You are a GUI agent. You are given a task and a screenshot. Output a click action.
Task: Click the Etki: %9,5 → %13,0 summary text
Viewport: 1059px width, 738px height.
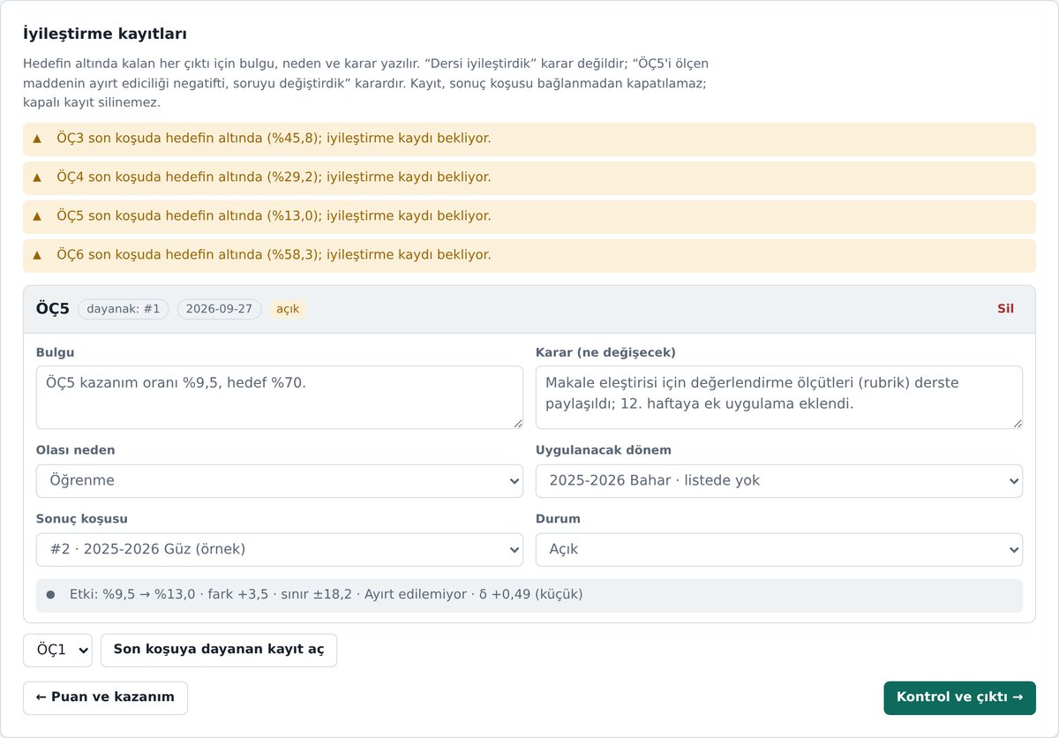[327, 595]
